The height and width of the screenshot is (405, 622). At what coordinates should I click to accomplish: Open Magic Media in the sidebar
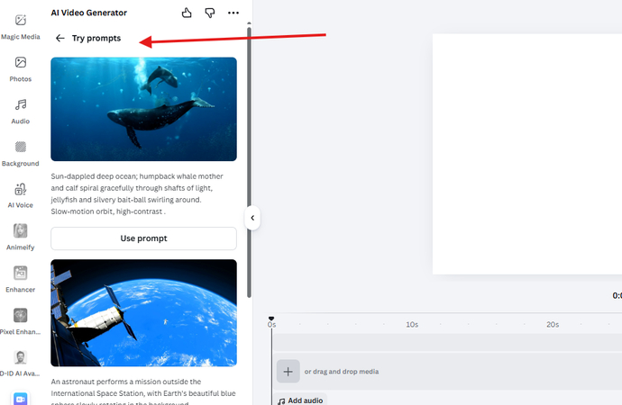click(21, 27)
